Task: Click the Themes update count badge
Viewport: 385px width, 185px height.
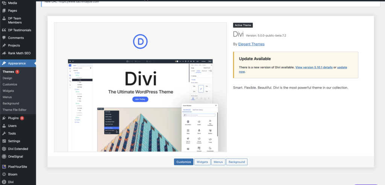Action: click(x=17, y=72)
